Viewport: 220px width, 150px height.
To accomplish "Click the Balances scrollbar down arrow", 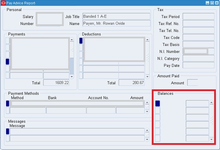I will point(211,139).
